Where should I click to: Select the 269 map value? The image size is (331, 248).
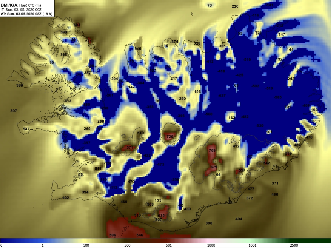point(87,129)
